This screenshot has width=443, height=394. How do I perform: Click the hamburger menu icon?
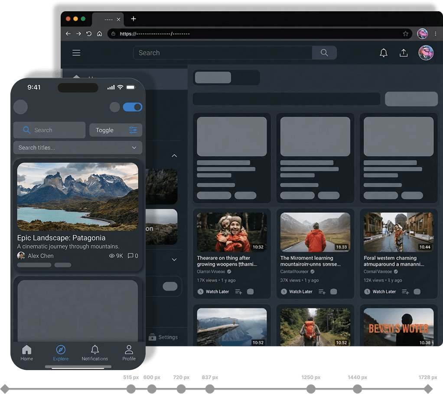pos(76,53)
